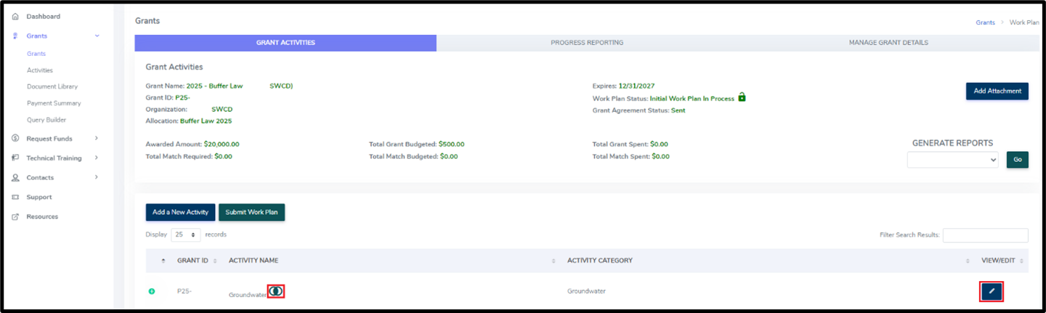Image resolution: width=1046 pixels, height=313 pixels.
Task: Click the Request Funds dollar icon
Action: coord(15,138)
